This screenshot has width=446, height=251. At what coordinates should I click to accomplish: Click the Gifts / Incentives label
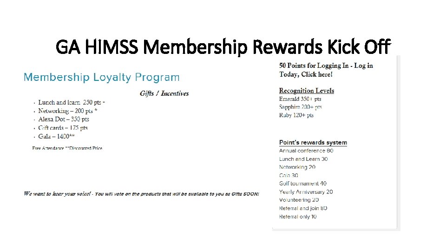click(x=164, y=93)
